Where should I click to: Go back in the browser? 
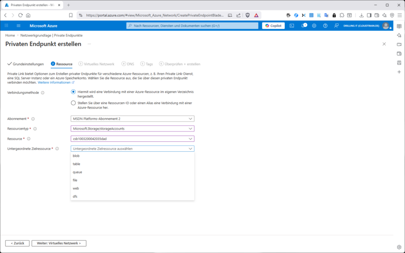(5, 15)
